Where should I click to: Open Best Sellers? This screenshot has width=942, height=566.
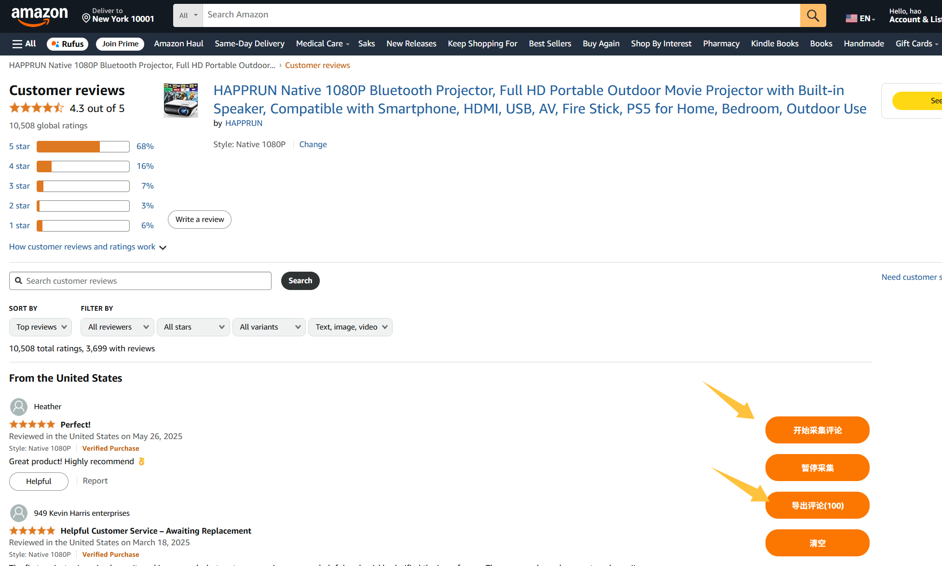click(x=550, y=44)
